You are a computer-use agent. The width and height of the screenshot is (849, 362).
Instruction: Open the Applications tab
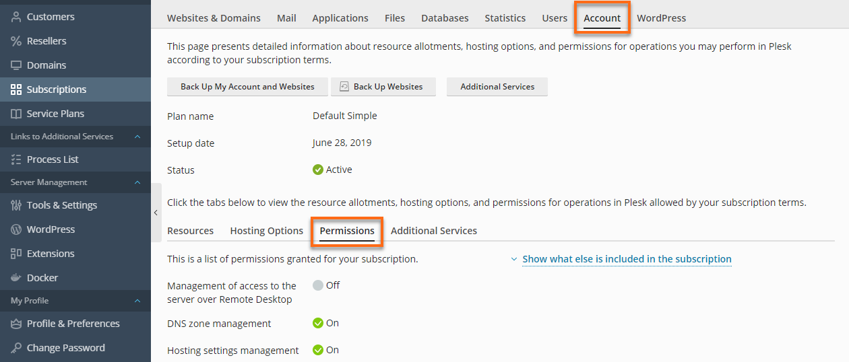point(340,18)
